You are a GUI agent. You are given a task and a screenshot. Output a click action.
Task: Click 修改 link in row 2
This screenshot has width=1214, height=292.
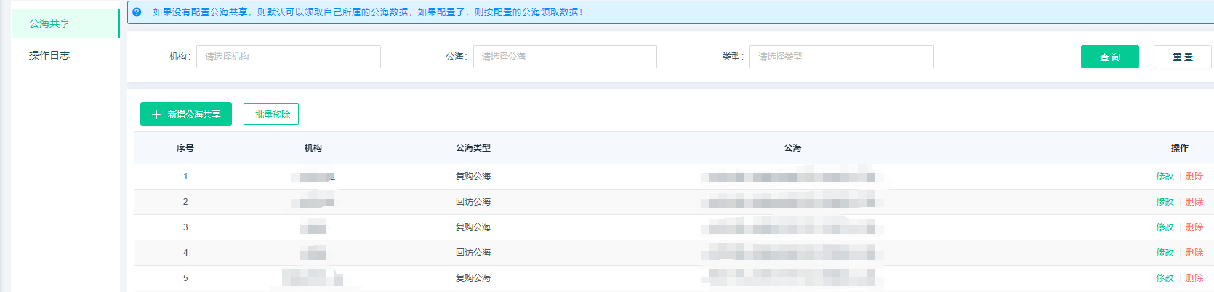pyautogui.click(x=1165, y=202)
